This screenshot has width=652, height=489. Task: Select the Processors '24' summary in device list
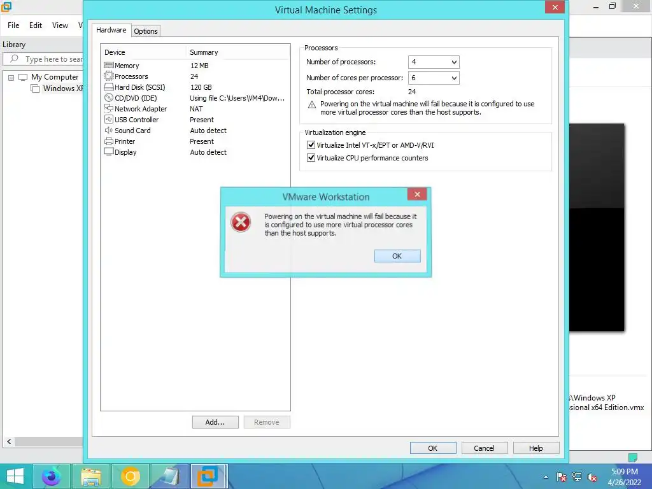194,76
